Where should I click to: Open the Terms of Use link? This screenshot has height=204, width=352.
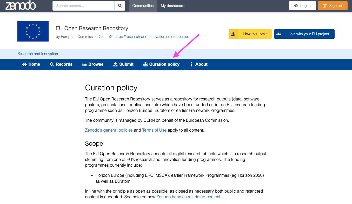154,130
